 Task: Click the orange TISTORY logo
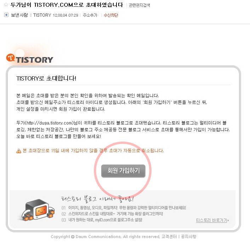coord(30,59)
